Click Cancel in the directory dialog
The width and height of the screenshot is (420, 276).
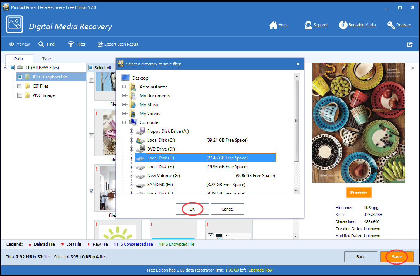228,209
